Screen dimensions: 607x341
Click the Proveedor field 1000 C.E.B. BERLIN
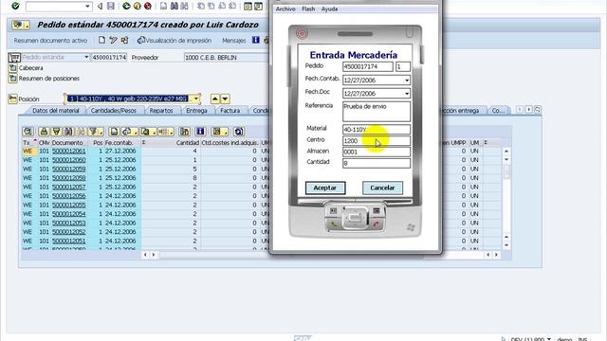[x=226, y=57]
